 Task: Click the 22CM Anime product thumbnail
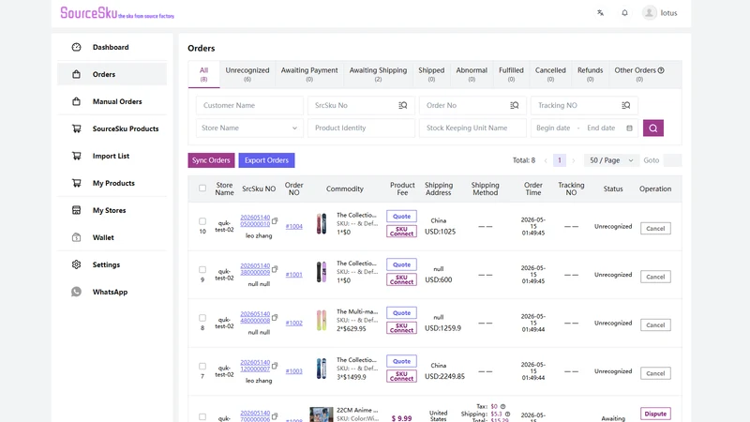pos(322,414)
